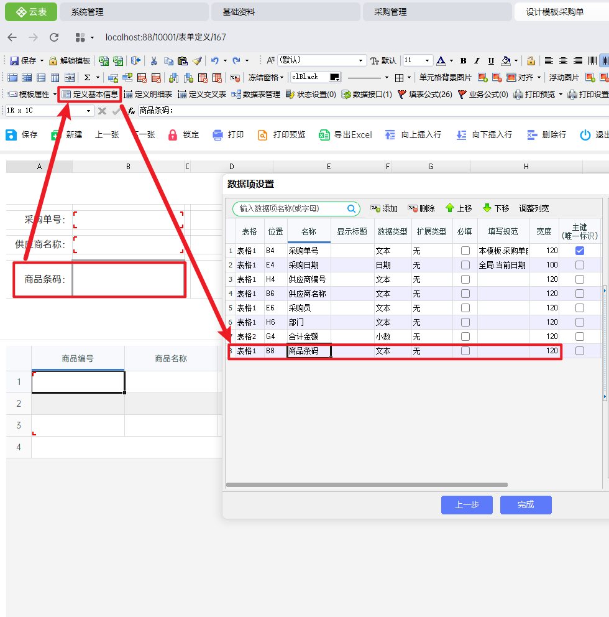Click the save diskette icon in top toolbar
Viewport: 609px width, 617px height.
click(14, 60)
